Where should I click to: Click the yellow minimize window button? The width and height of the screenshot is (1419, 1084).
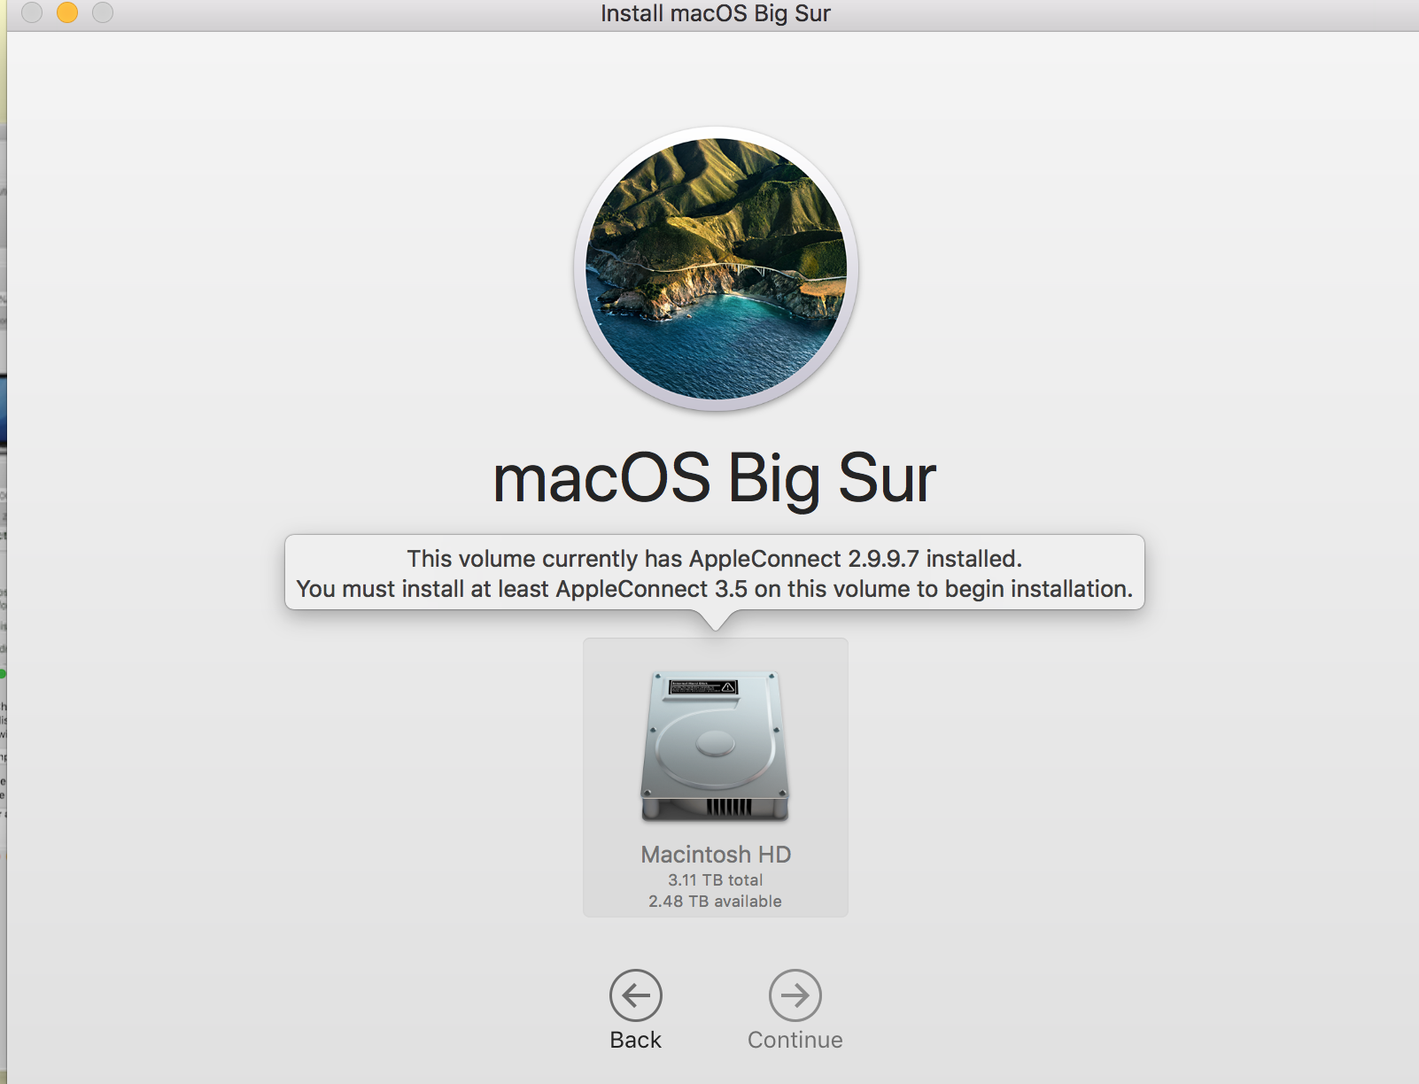pyautogui.click(x=67, y=12)
